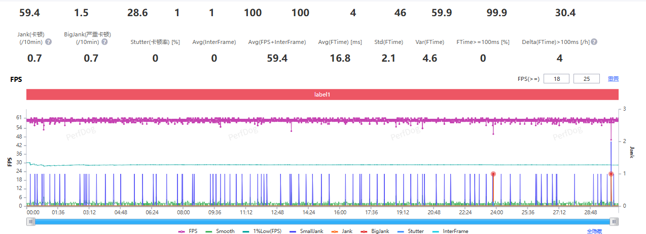
Task: Toggle the Stutter legend entry
Action: (x=410, y=231)
